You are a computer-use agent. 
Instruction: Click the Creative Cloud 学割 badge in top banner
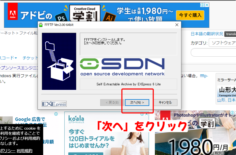click(x=85, y=13)
